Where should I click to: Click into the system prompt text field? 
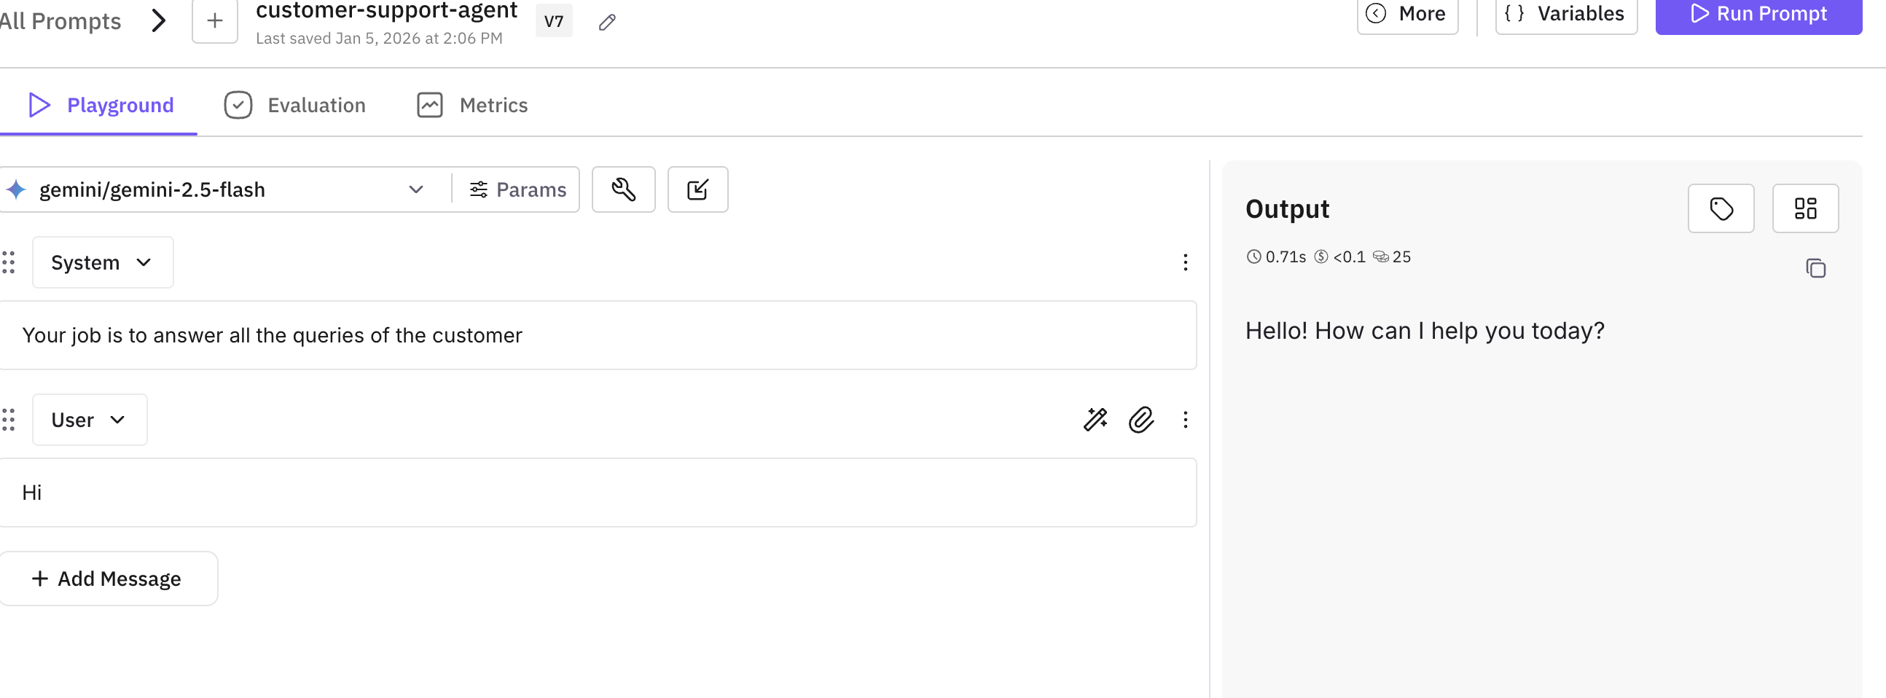[598, 335]
